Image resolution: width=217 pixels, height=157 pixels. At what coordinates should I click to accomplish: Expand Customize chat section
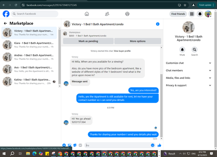[188, 63]
